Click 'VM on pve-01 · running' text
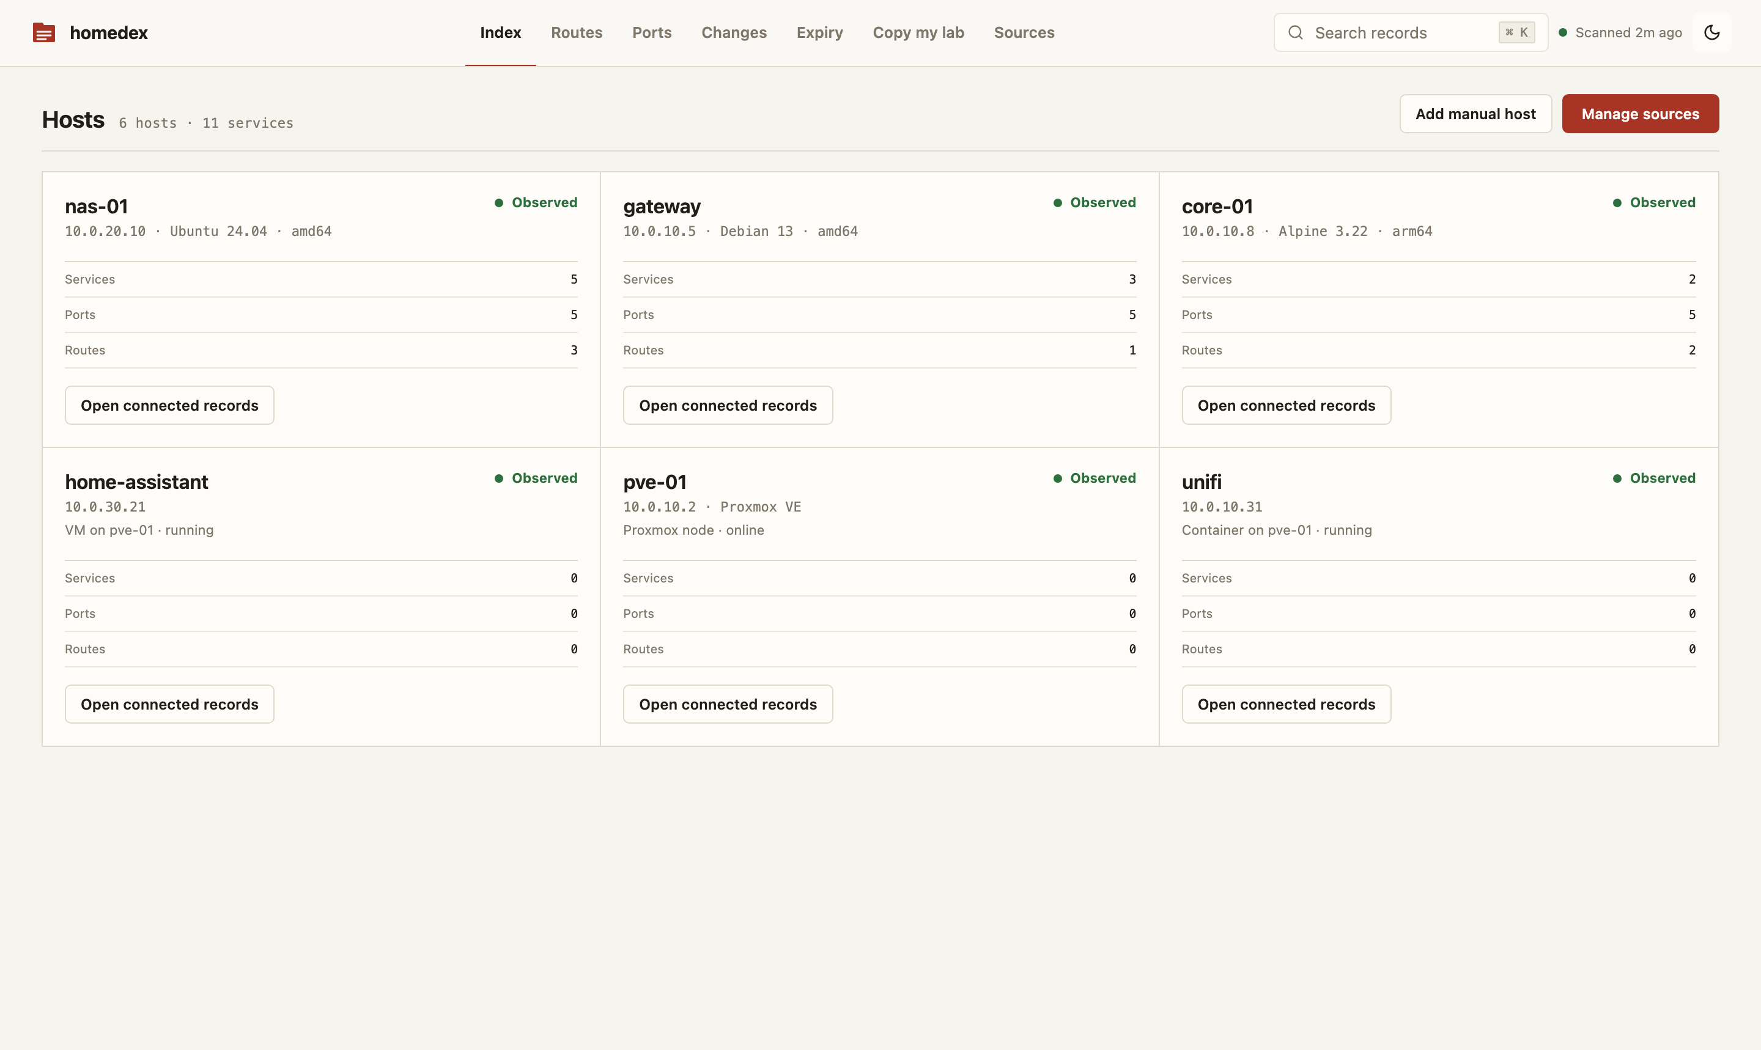 139,530
